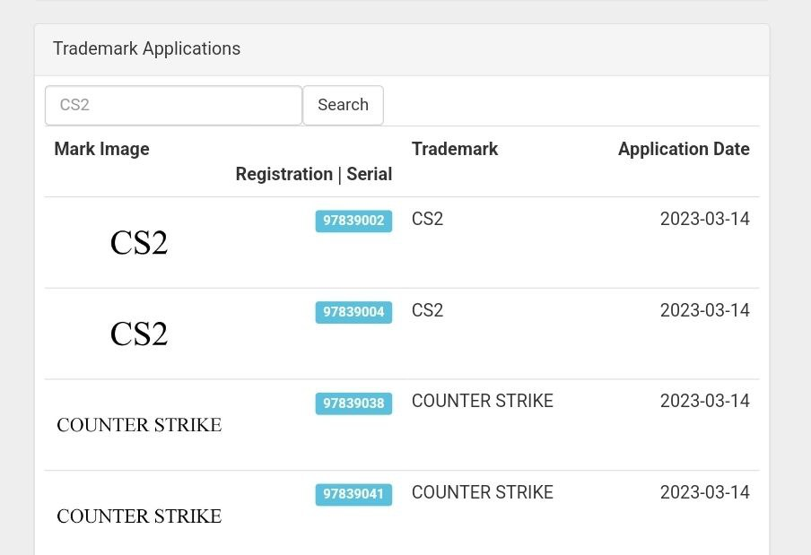Viewport: 811px width, 555px height.
Task: Click the Application Date column header
Action: coord(684,149)
